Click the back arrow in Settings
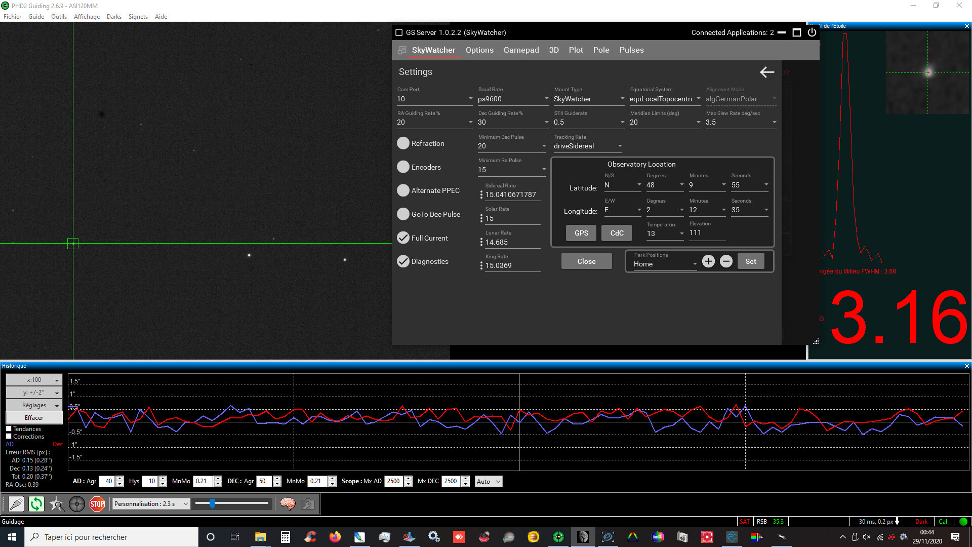The height and width of the screenshot is (547, 972). 766,72
